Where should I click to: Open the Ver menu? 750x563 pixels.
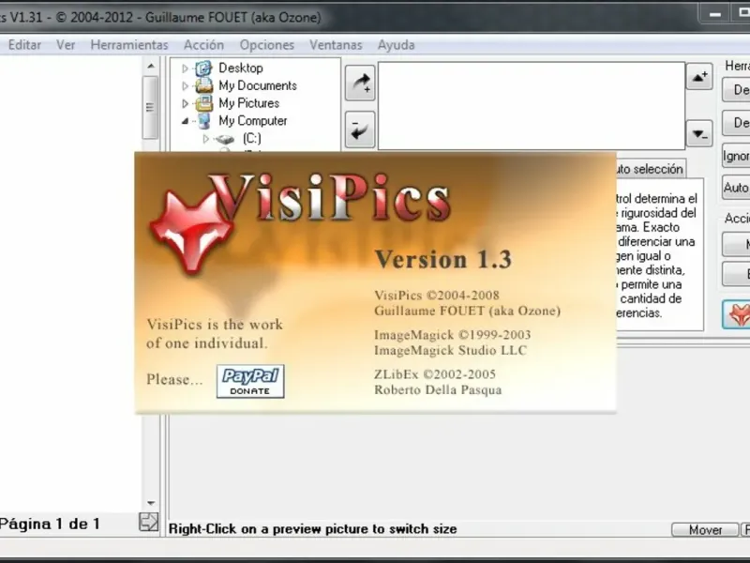tap(66, 45)
